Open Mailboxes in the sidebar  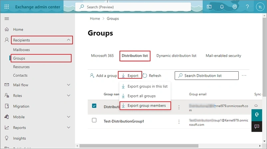[x=21, y=50]
